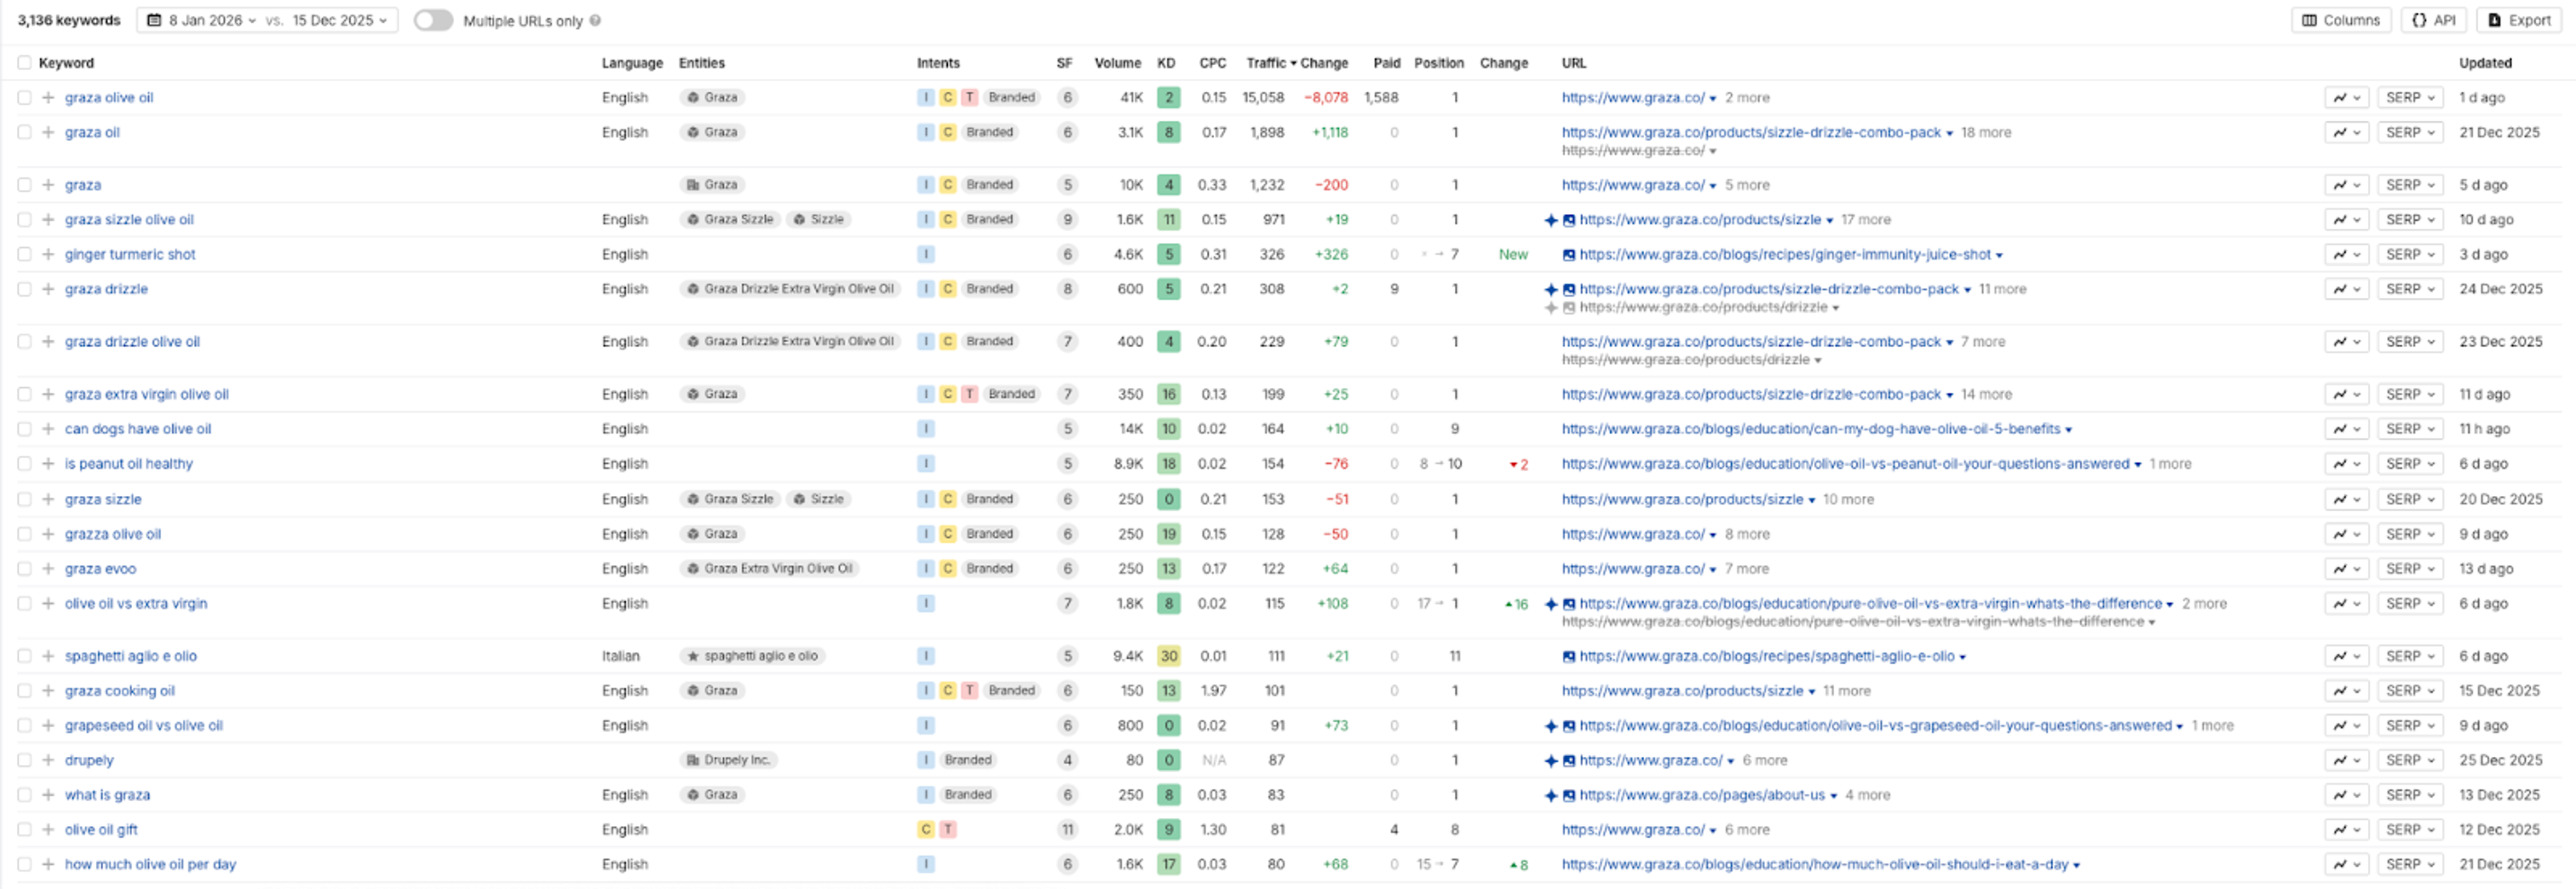Select checkbox for grapeseed oil vs olive oil
2576x889 pixels.
[x=24, y=726]
